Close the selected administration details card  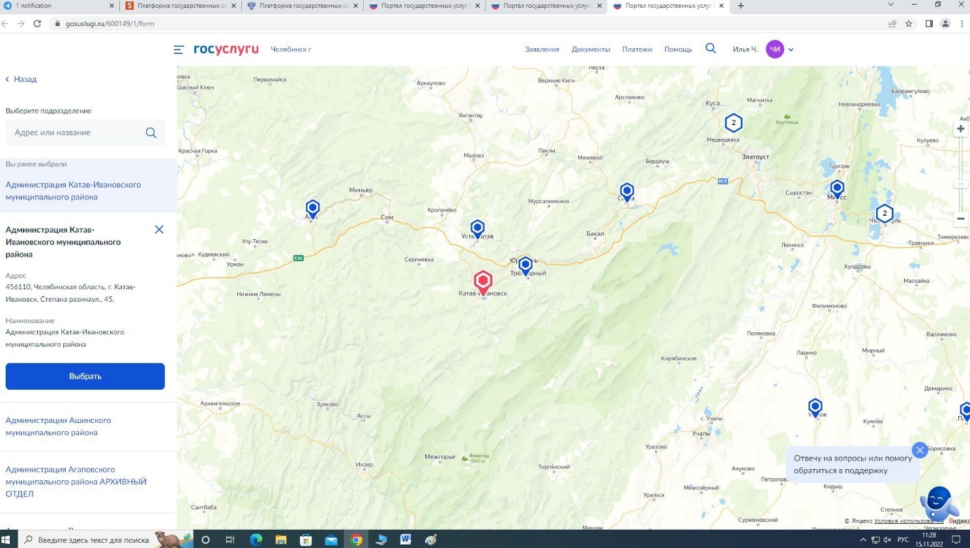[x=159, y=229]
